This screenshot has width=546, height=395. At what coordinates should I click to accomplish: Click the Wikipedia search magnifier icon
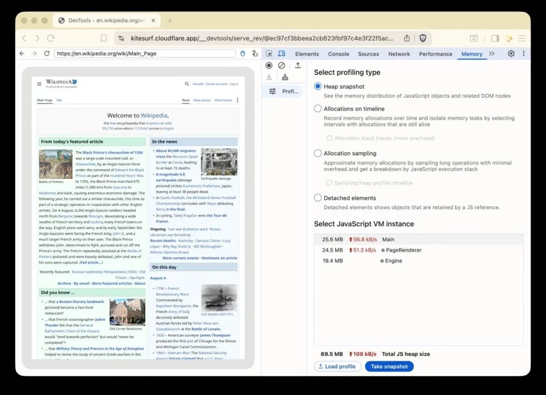coord(187,84)
